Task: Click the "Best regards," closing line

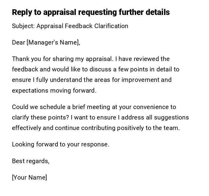Action: tap(30, 161)
